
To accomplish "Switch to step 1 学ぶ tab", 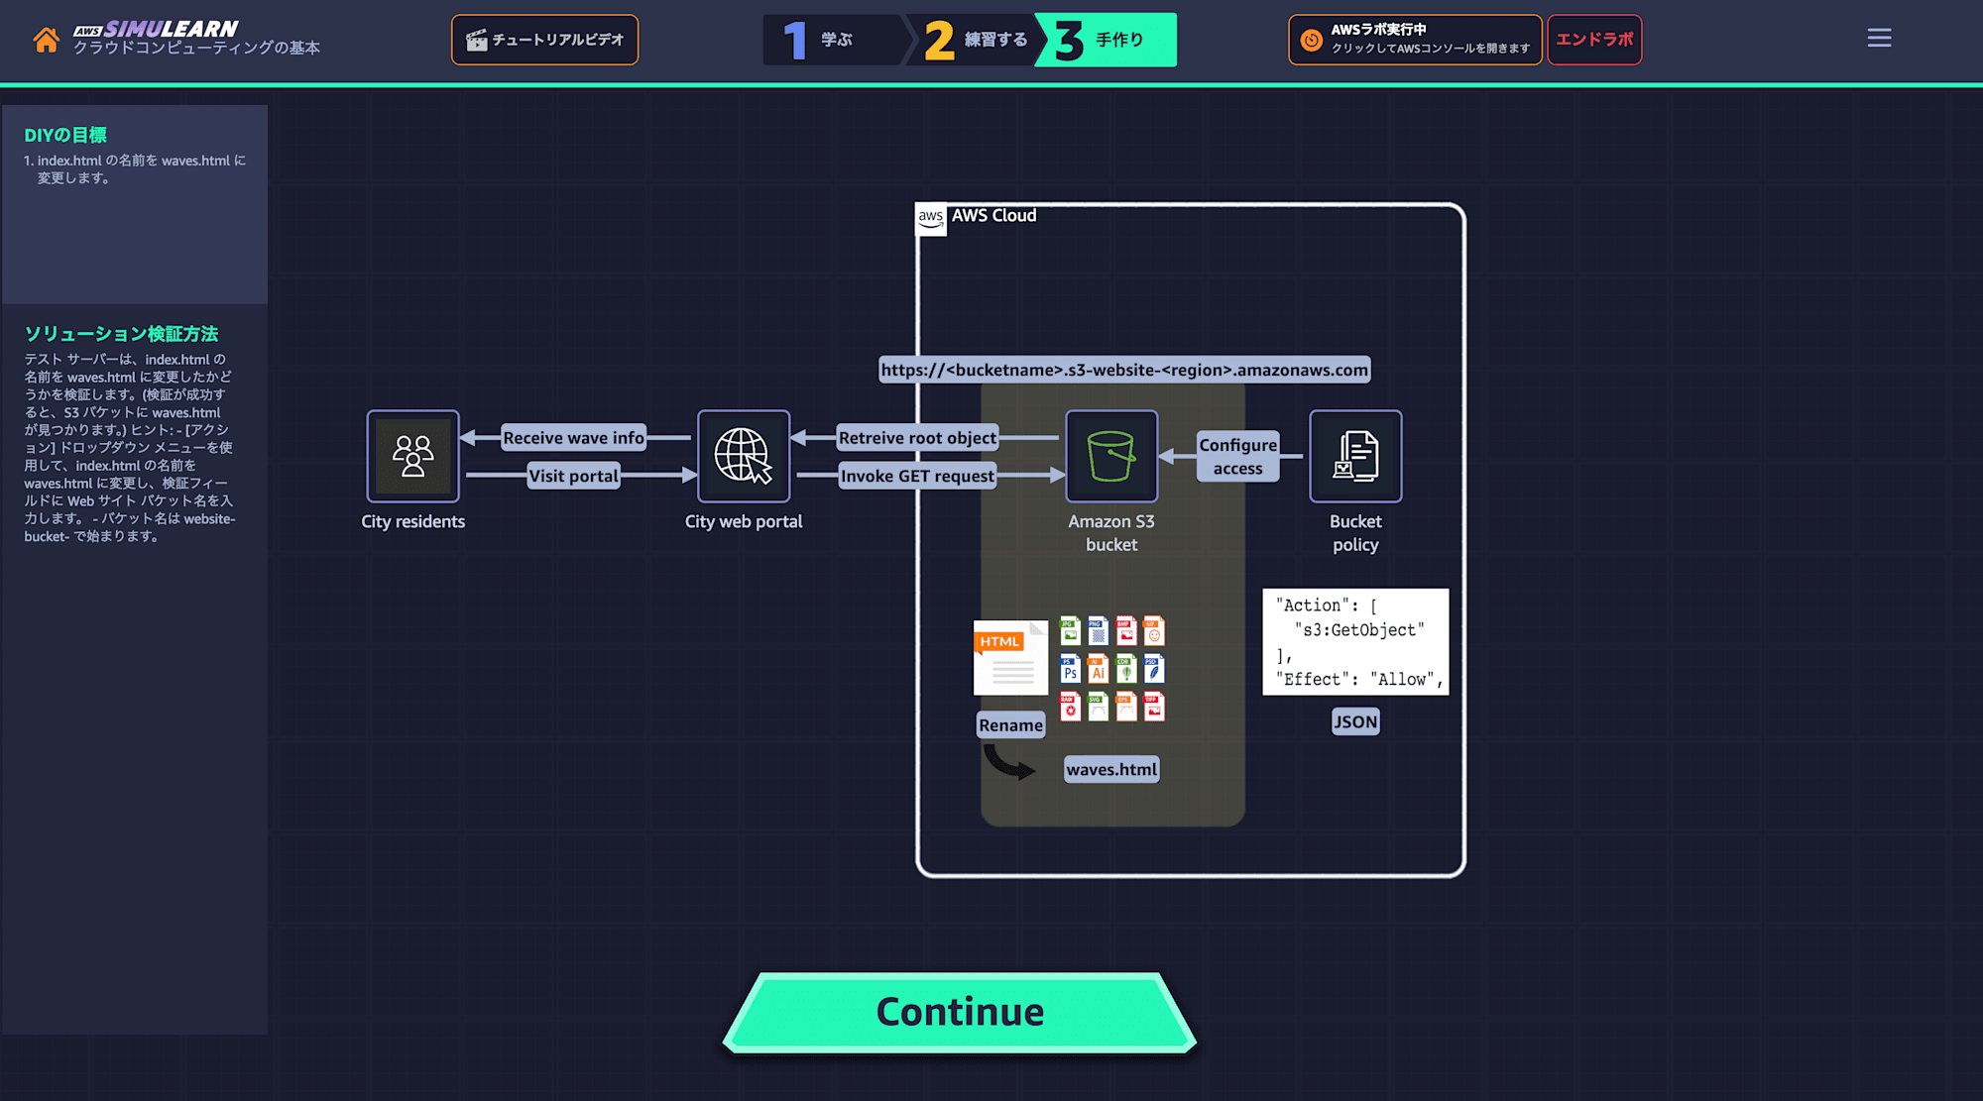I will [833, 40].
